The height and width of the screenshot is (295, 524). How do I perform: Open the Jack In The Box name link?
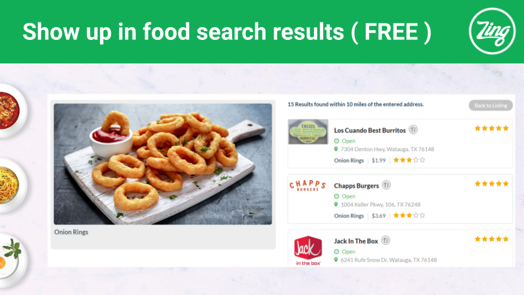coord(356,241)
